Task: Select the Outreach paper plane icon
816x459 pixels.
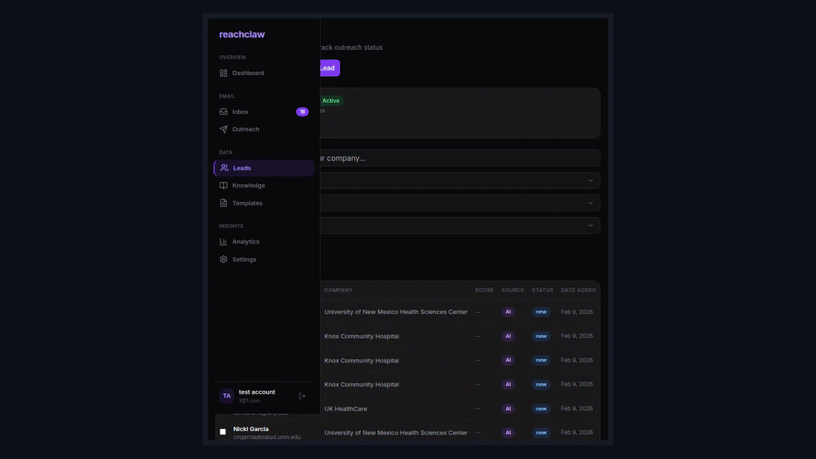Action: (x=224, y=129)
